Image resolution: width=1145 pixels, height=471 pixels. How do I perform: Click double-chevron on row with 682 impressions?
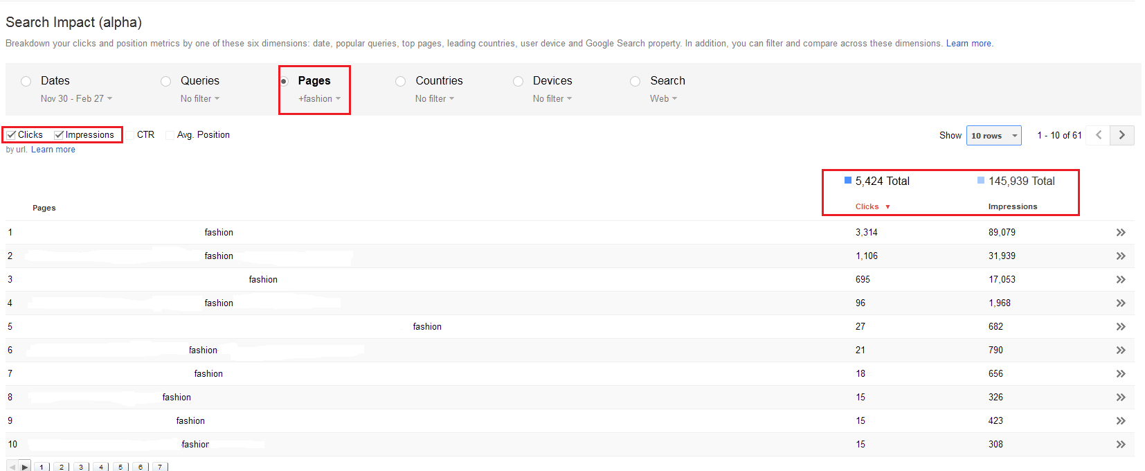pos(1120,327)
